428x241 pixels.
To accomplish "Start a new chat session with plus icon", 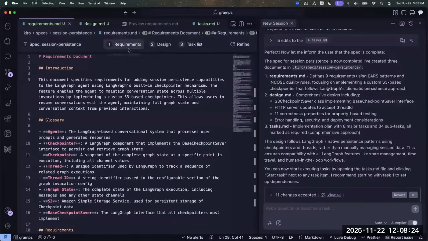I will click(x=393, y=23).
